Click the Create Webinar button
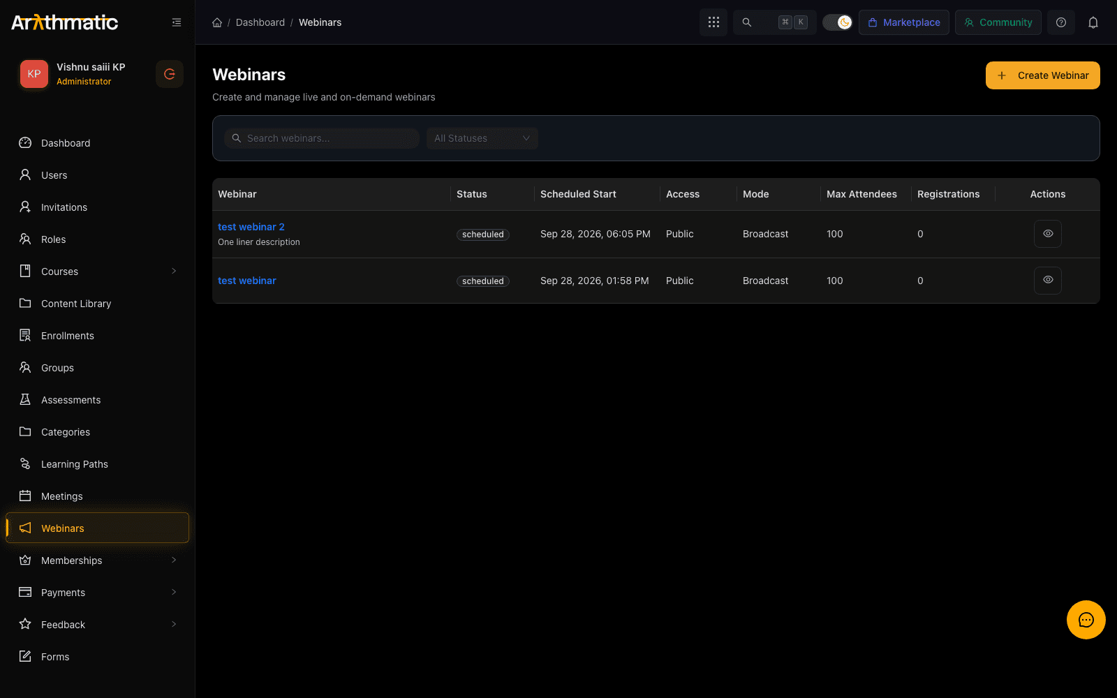The height and width of the screenshot is (698, 1117). coord(1043,75)
